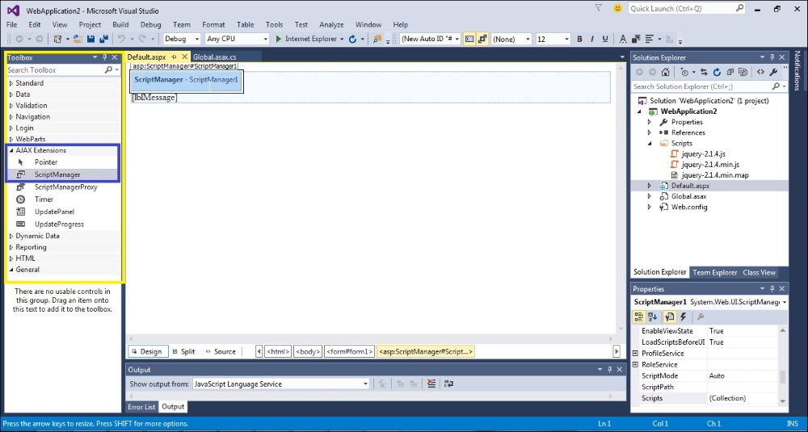Click the Find in Files toolbar icon
This screenshot has width=808, height=432.
pos(377,39)
